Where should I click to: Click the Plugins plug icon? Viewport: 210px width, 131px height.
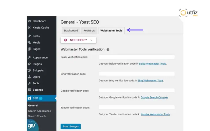click(29, 64)
